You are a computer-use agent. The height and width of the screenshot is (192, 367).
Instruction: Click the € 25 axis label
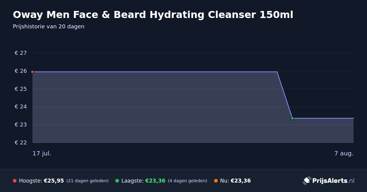click(21, 89)
